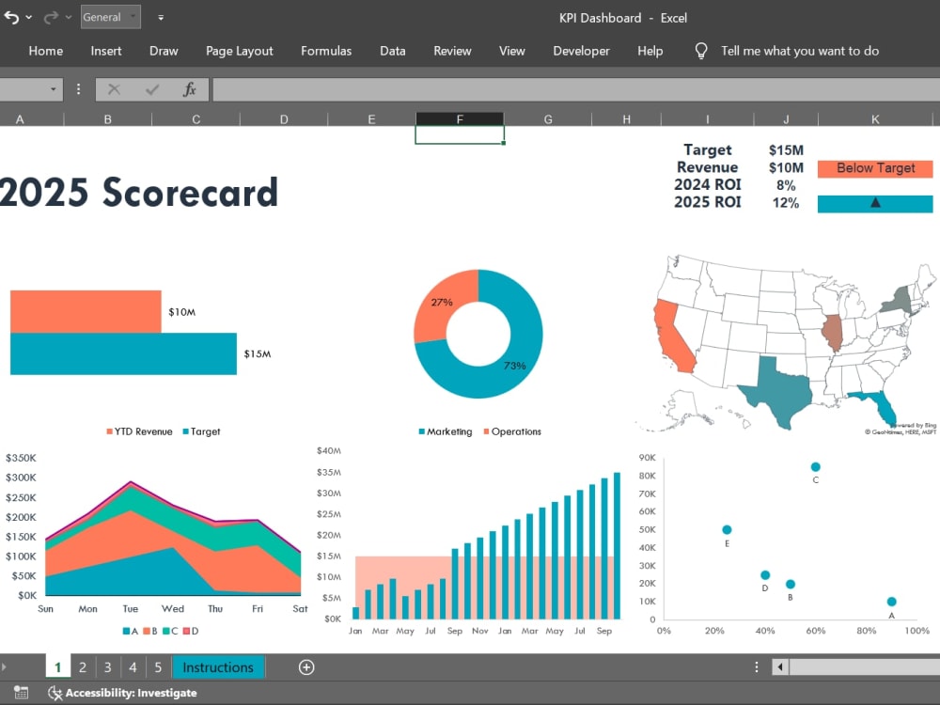
Task: Click the Tell me what you want to do box
Action: coord(800,51)
